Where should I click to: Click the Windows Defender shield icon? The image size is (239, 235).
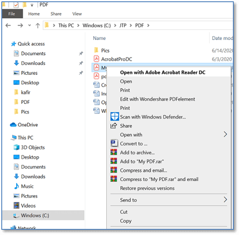pyautogui.click(x=114, y=117)
